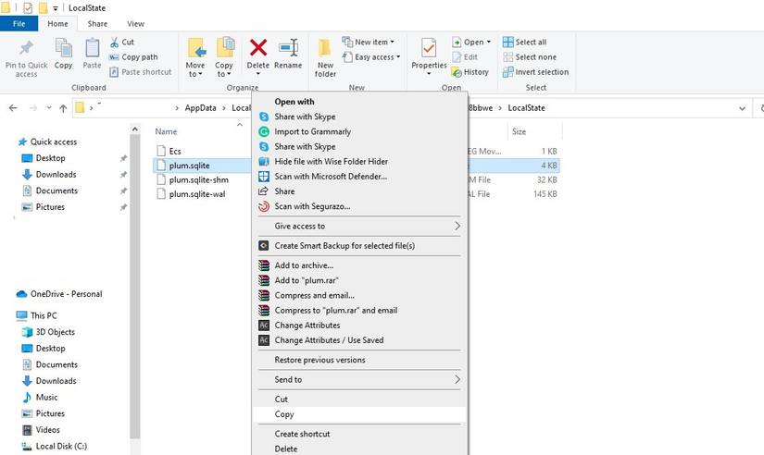Select Import to Grammarly entry
Image resolution: width=764 pixels, height=455 pixels.
[312, 131]
